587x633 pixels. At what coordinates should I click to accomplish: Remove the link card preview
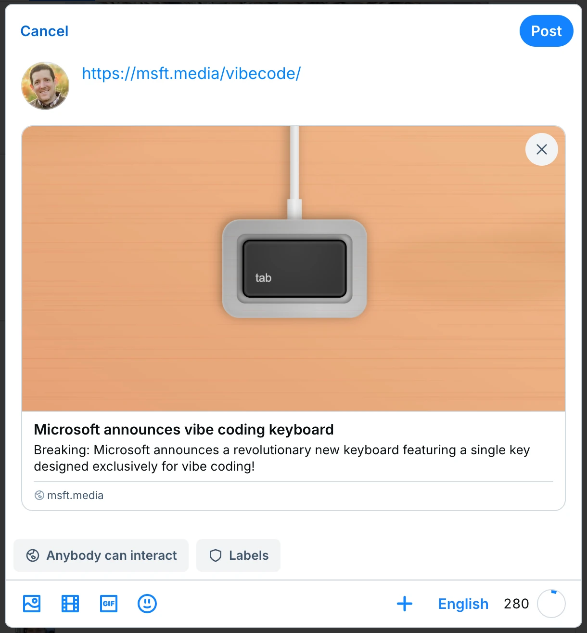point(541,149)
